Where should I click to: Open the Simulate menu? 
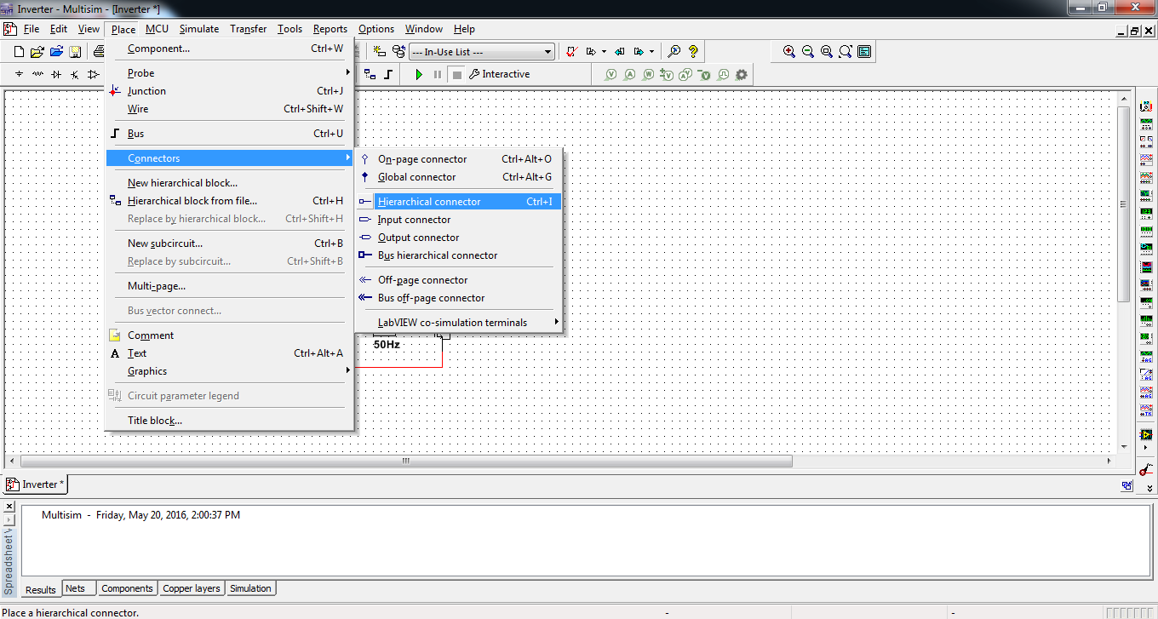[199, 29]
